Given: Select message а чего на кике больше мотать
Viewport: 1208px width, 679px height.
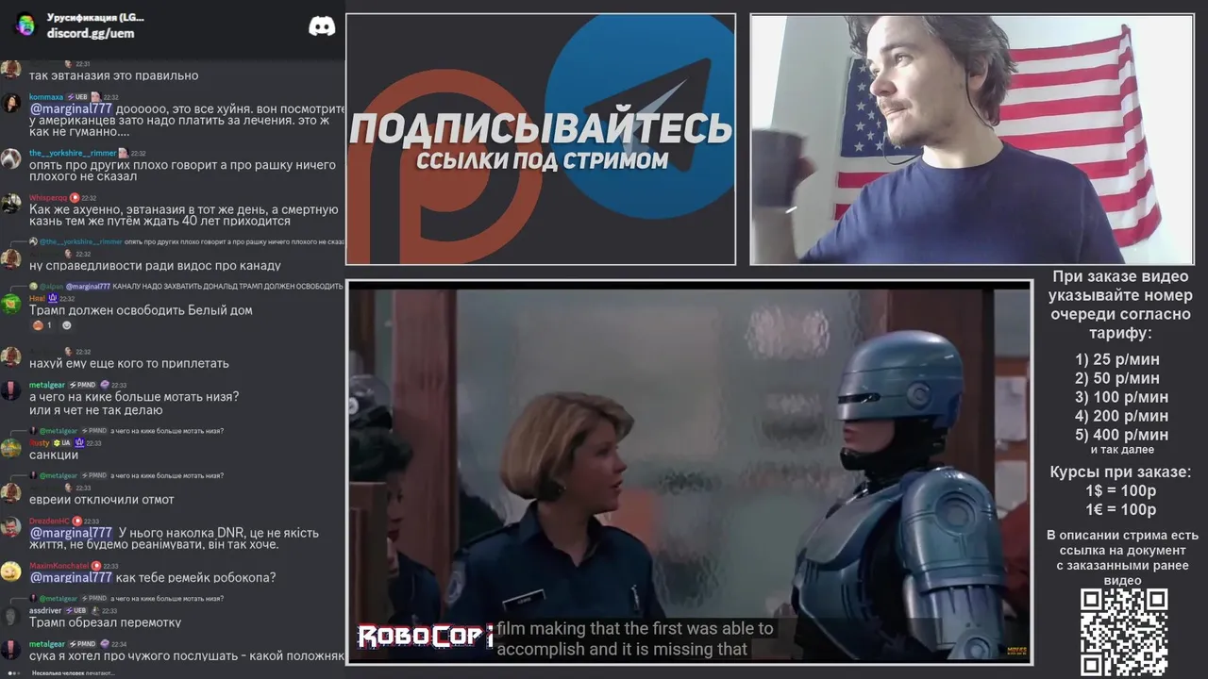Looking at the screenshot, I should point(134,396).
